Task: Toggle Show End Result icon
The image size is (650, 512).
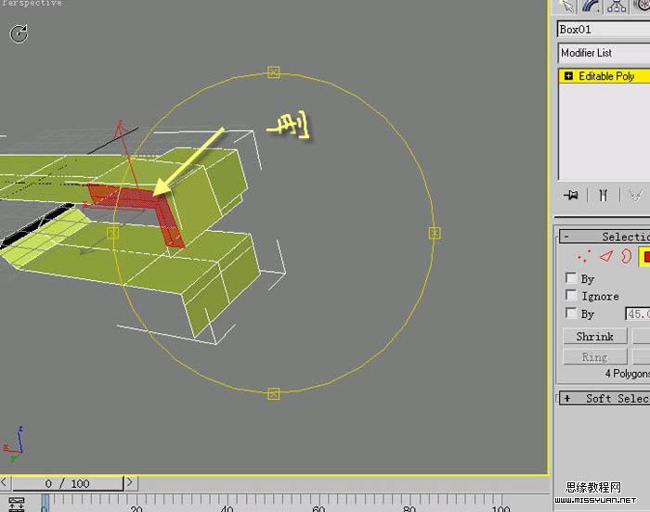Action: (604, 195)
